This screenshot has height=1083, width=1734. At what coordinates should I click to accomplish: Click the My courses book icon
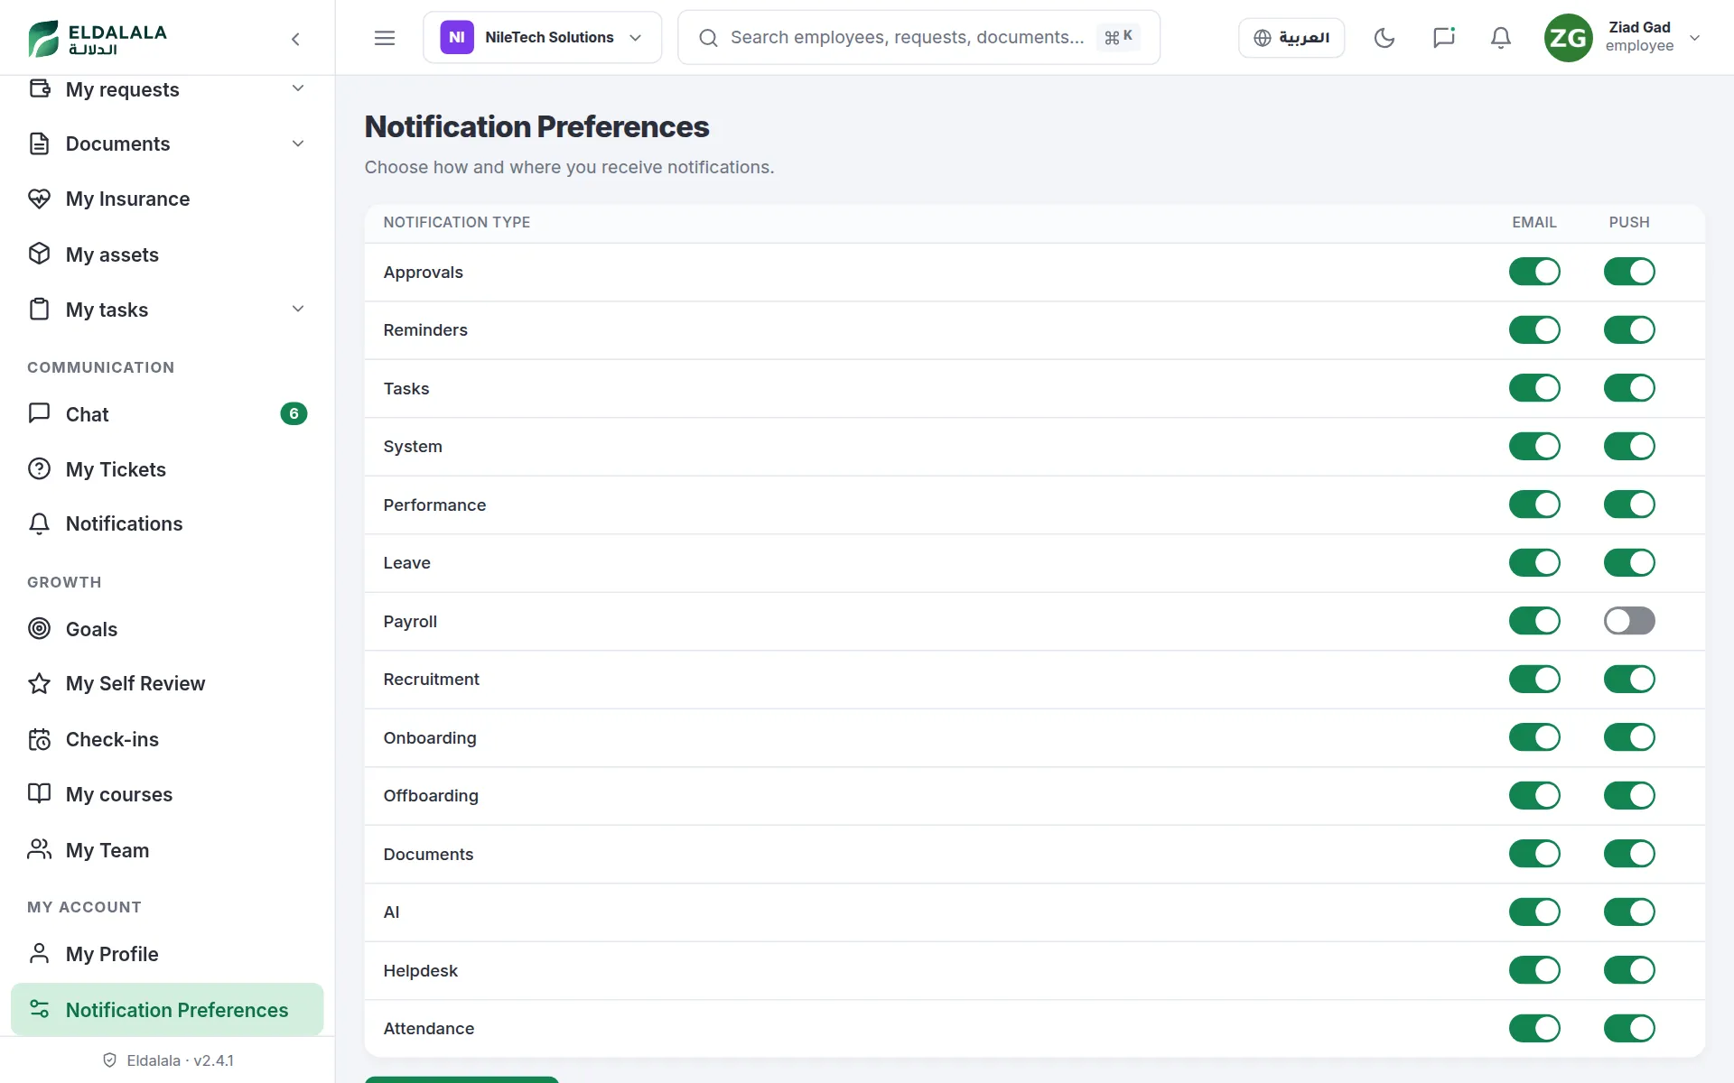coord(39,794)
